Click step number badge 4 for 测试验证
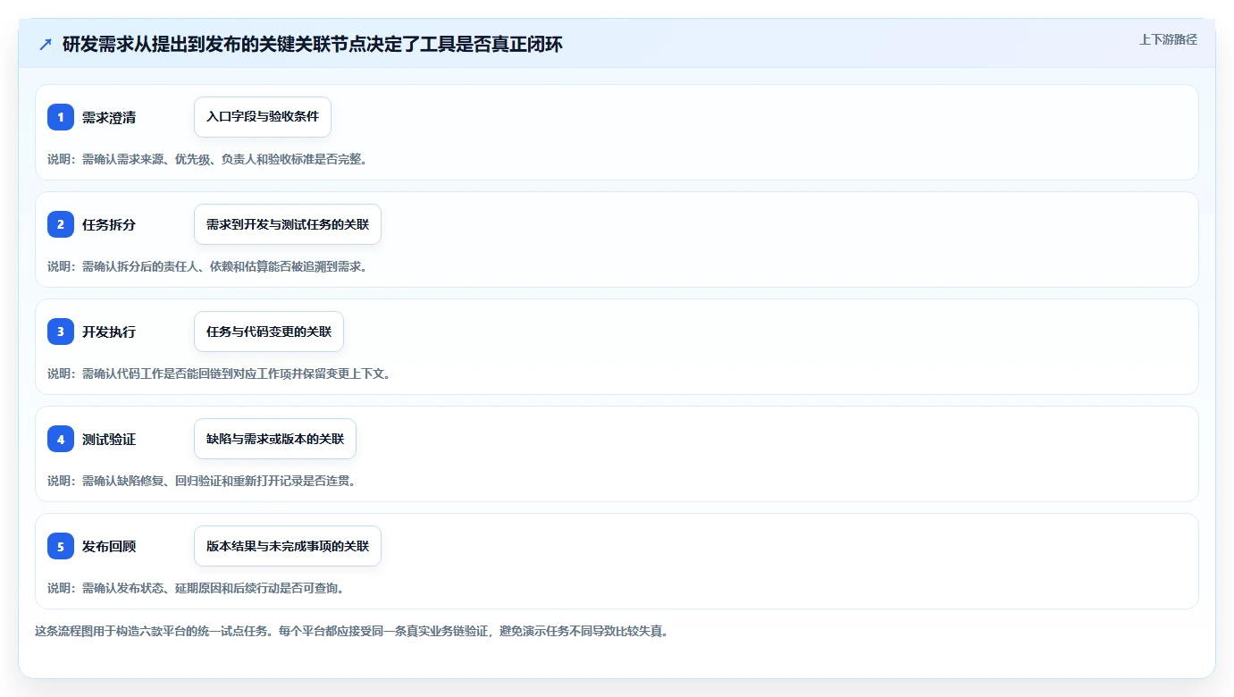The height and width of the screenshot is (697, 1234). (61, 439)
